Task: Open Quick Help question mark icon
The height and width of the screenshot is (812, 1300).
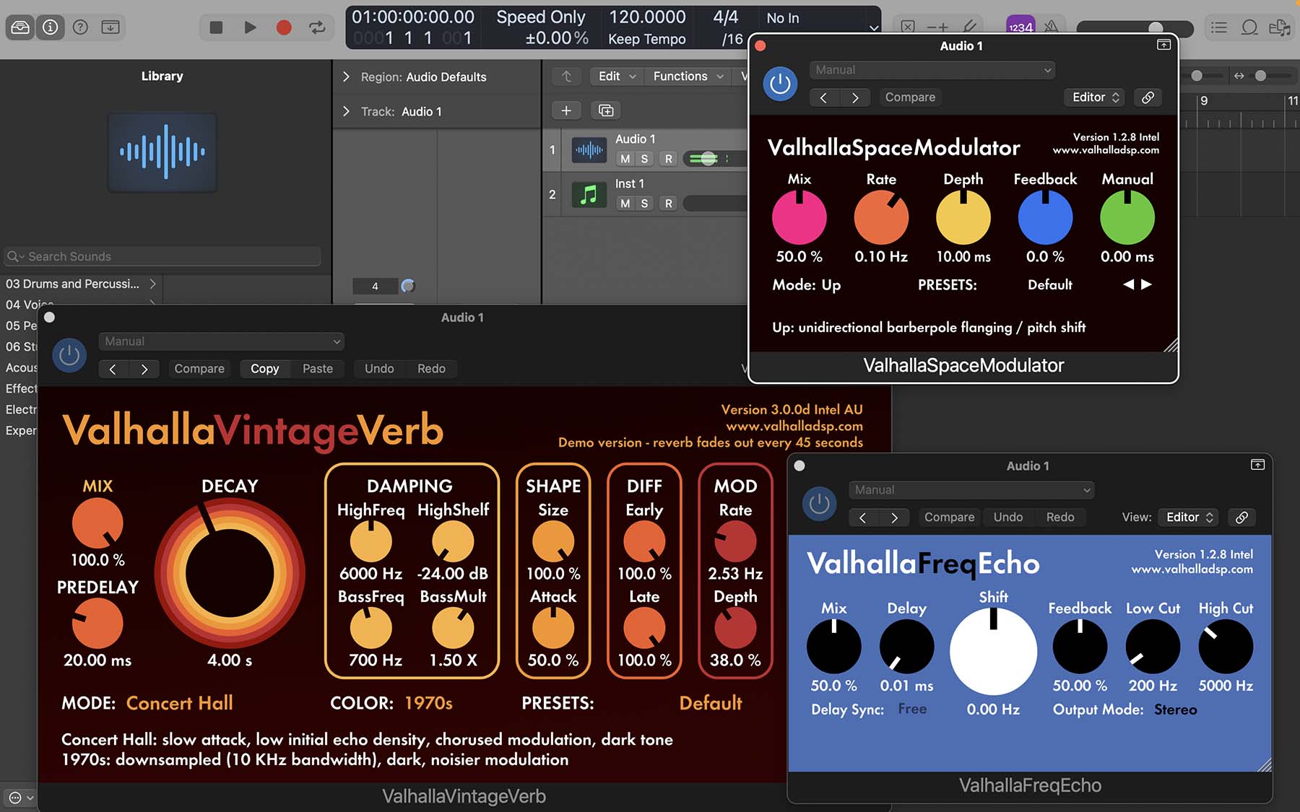Action: pos(80,27)
